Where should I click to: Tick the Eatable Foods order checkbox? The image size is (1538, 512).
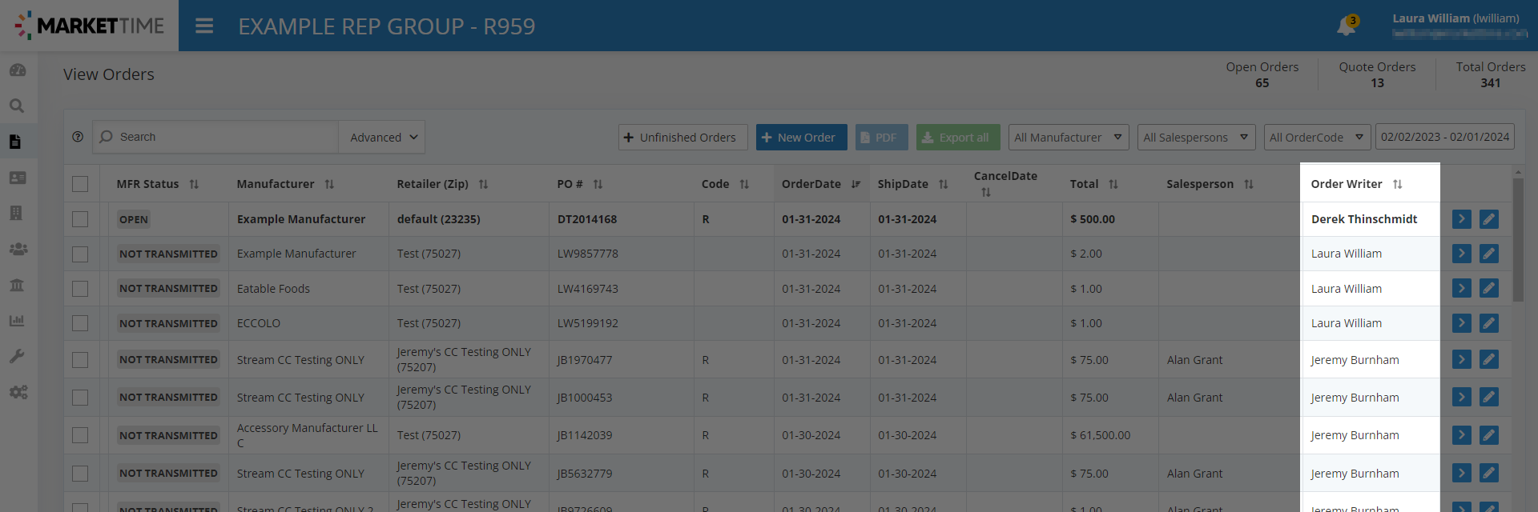click(x=80, y=289)
